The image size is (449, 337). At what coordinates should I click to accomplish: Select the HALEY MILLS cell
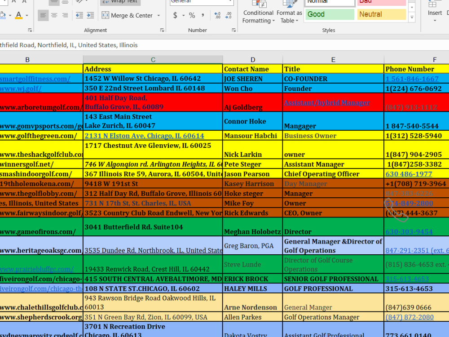(252, 288)
